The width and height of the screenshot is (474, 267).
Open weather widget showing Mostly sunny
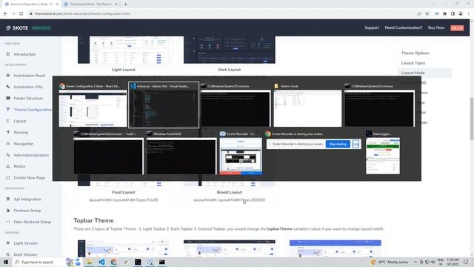click(390, 262)
